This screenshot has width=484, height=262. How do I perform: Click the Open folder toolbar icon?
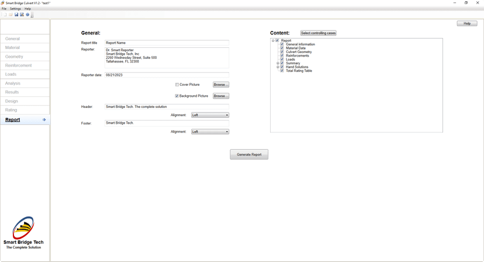[x=11, y=15]
